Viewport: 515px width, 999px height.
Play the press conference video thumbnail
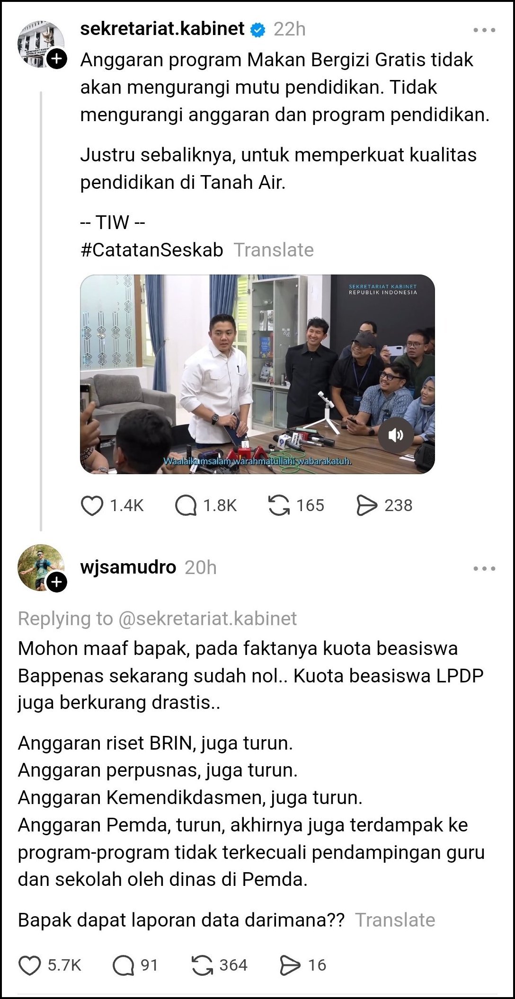click(x=257, y=374)
